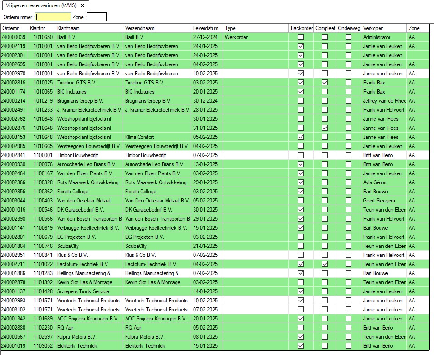434x355 pixels.
Task: Toggle Backorder checkbox for order 240000214
Action: click(x=301, y=101)
